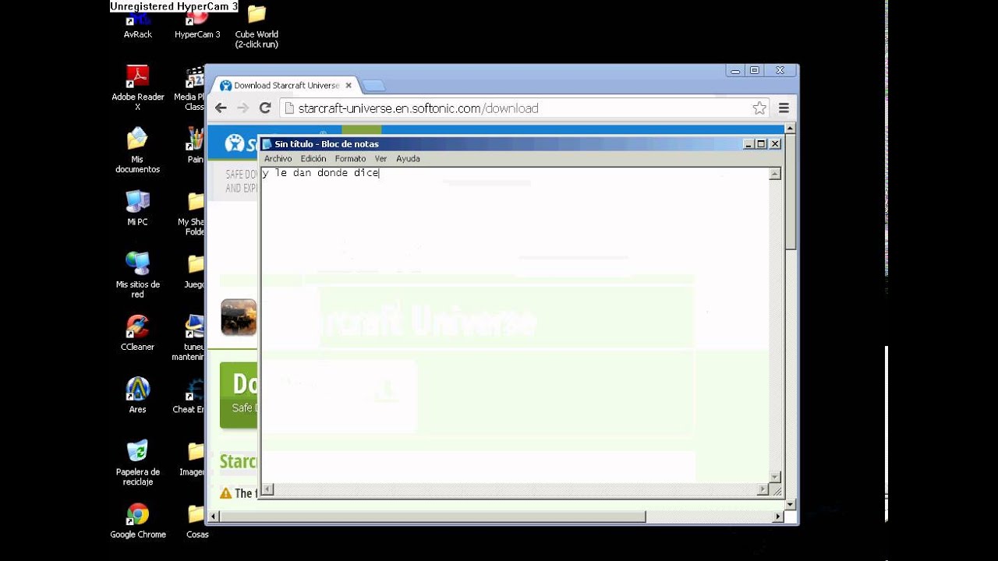Click Notepad horizontal scrollbar left arrow

(x=267, y=489)
